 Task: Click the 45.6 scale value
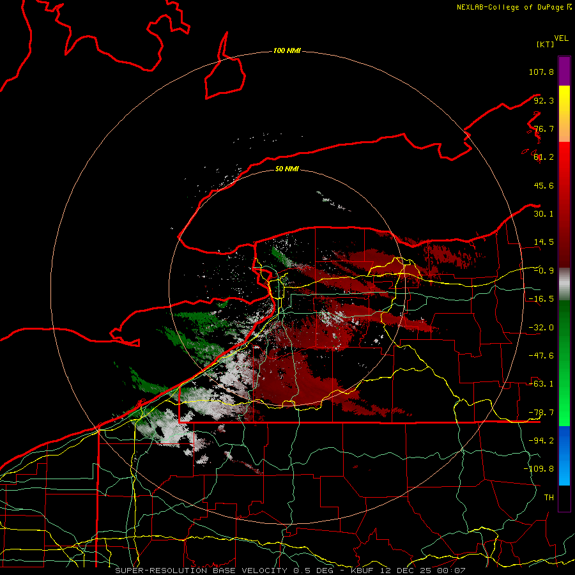click(x=544, y=185)
